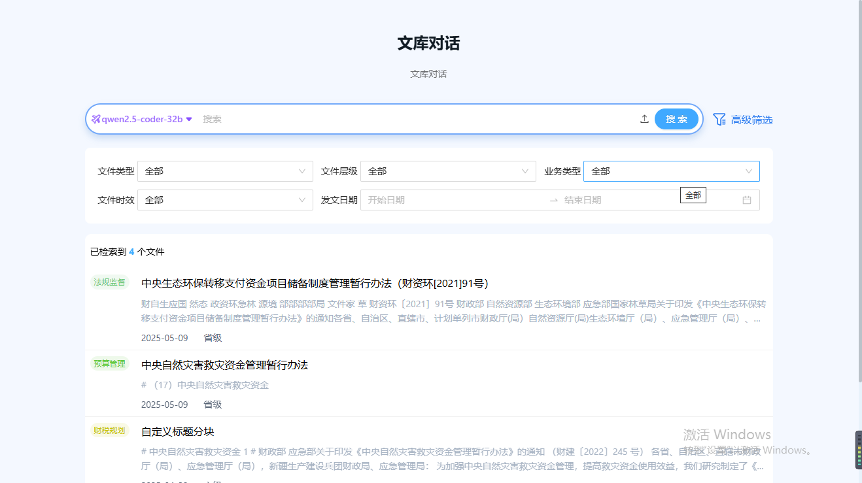Open the 自定义标题分块 result

point(177,431)
